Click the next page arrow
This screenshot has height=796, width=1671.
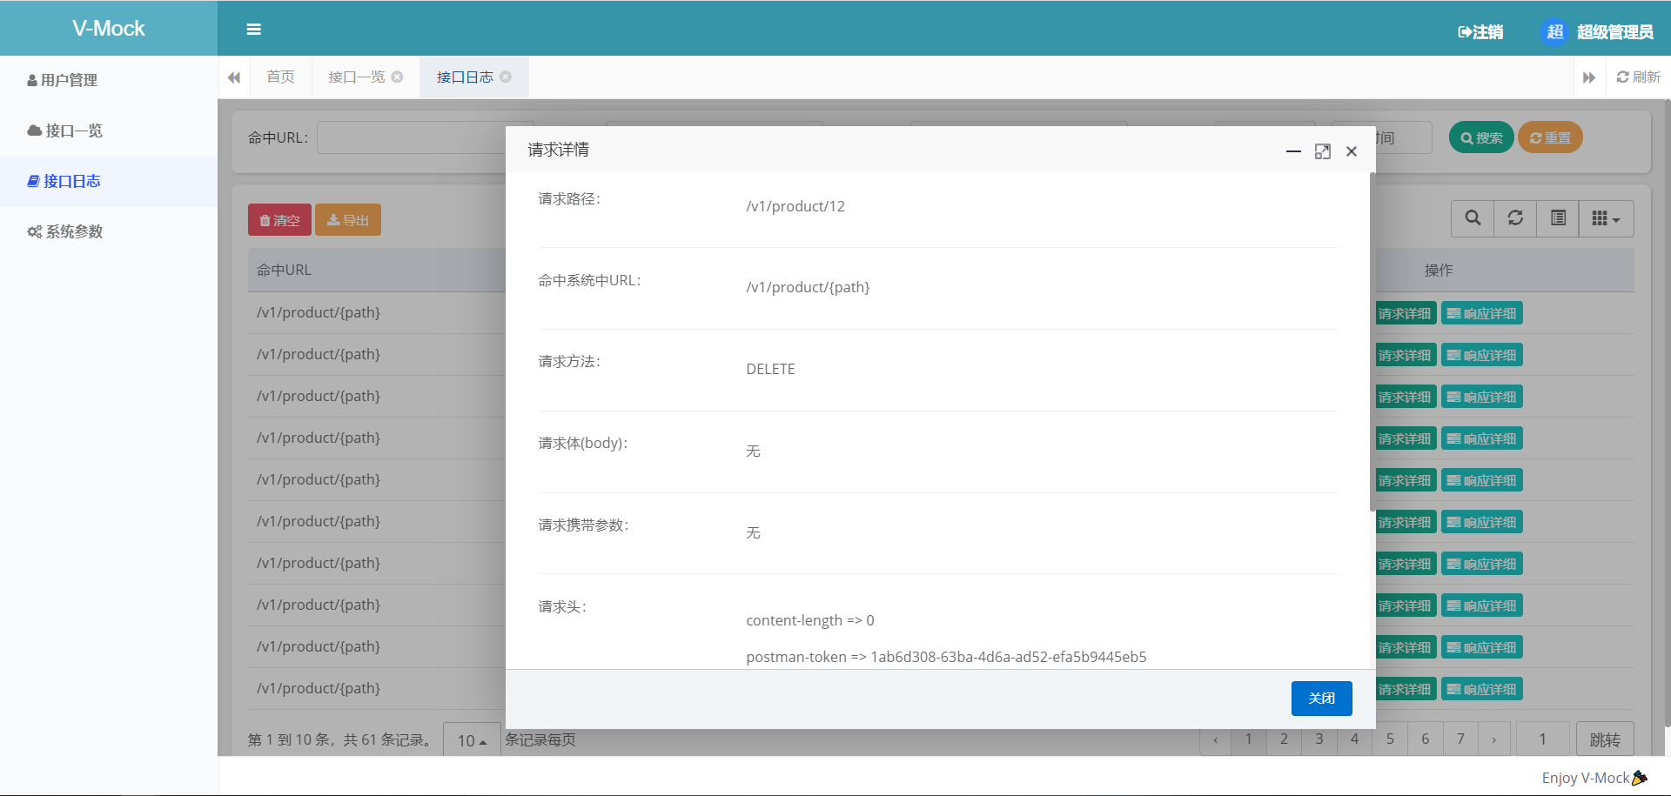coord(1494,739)
